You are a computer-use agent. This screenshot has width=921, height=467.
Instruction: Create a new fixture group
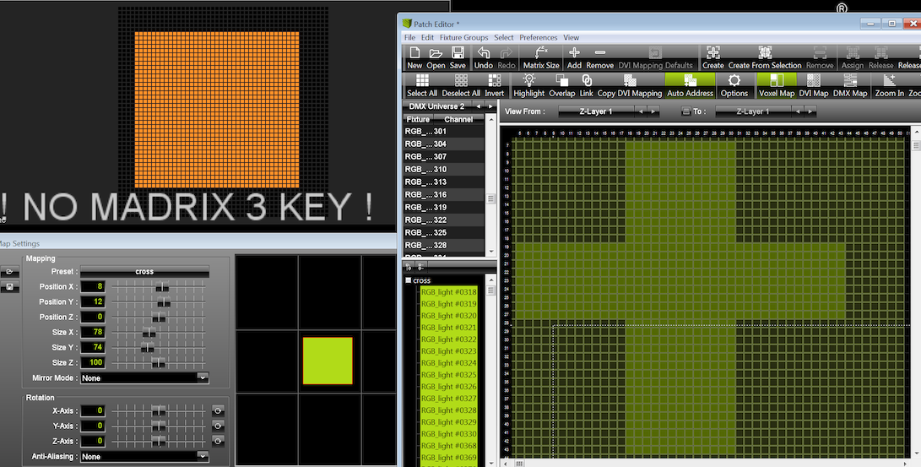pos(713,53)
